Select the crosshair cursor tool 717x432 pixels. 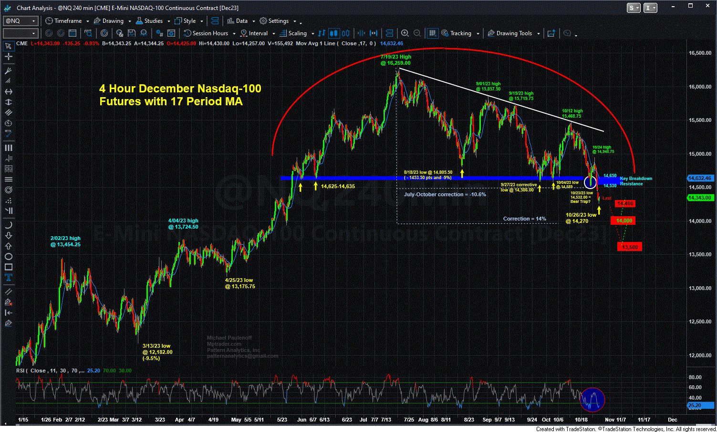8,57
